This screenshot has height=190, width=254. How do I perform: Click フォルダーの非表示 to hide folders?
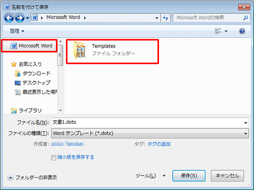[x=32, y=178]
